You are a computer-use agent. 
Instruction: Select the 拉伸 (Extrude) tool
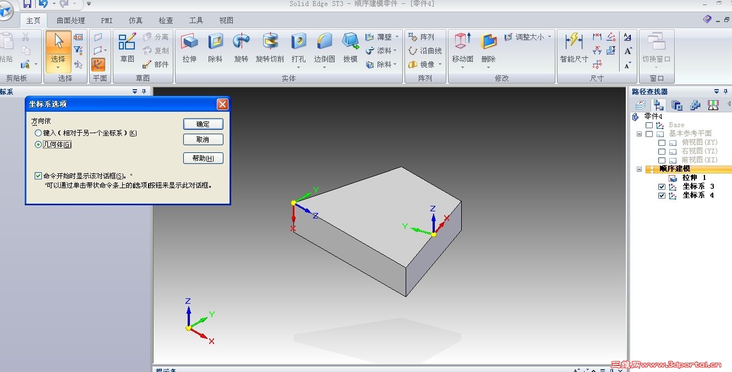(x=189, y=47)
